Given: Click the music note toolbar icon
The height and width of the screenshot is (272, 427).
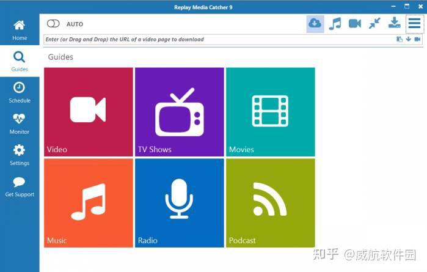Looking at the screenshot, I should click(335, 24).
